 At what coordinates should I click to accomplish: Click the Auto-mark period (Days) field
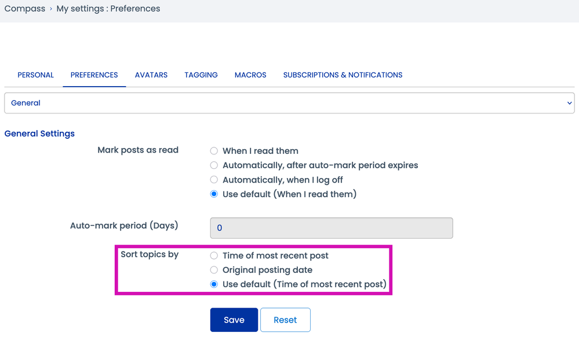pos(331,228)
